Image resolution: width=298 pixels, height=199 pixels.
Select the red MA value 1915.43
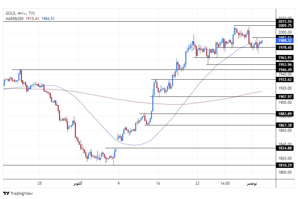pos(32,19)
